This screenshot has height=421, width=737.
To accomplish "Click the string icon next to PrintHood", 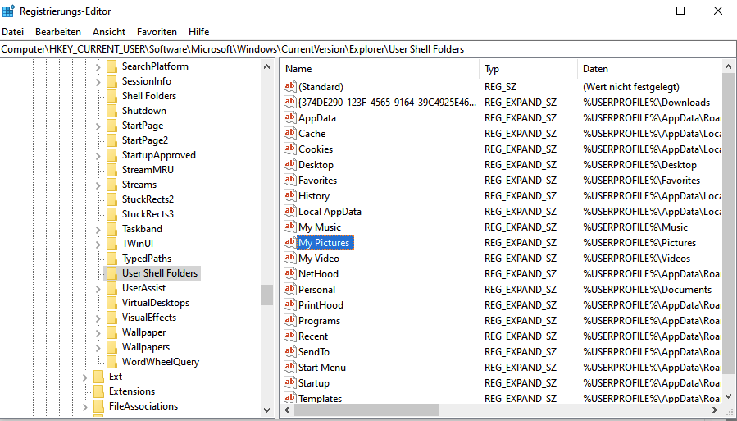I will click(290, 304).
